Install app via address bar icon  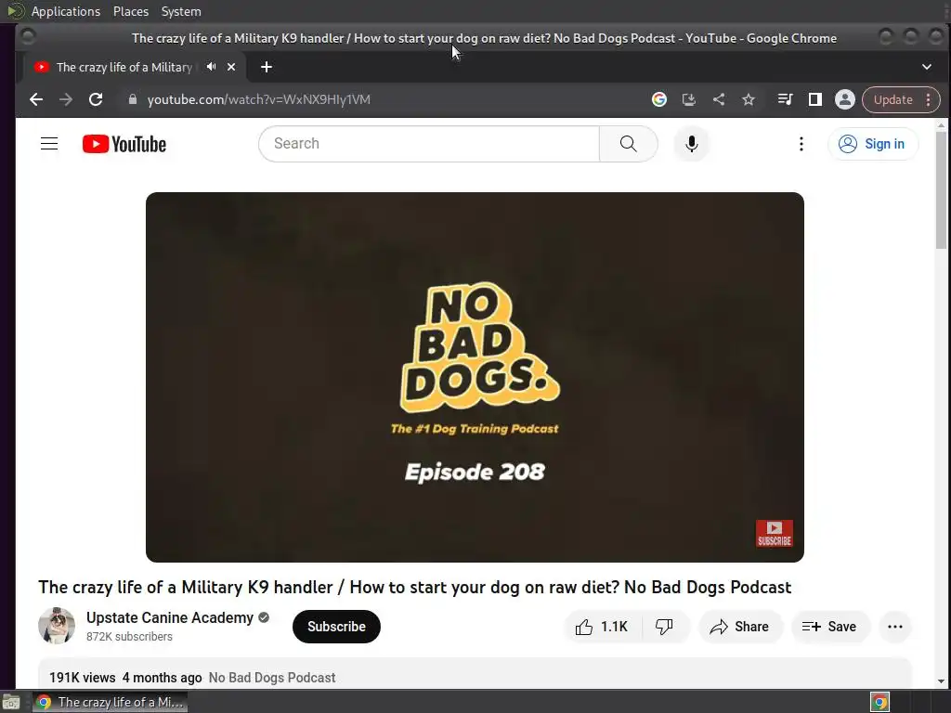(689, 99)
